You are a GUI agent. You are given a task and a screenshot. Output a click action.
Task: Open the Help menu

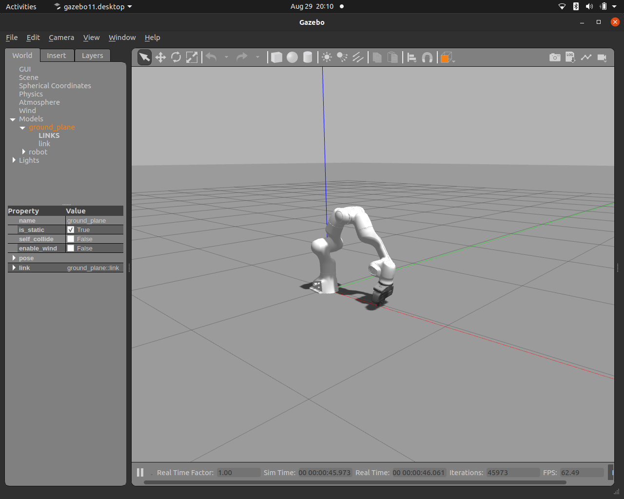(x=152, y=38)
